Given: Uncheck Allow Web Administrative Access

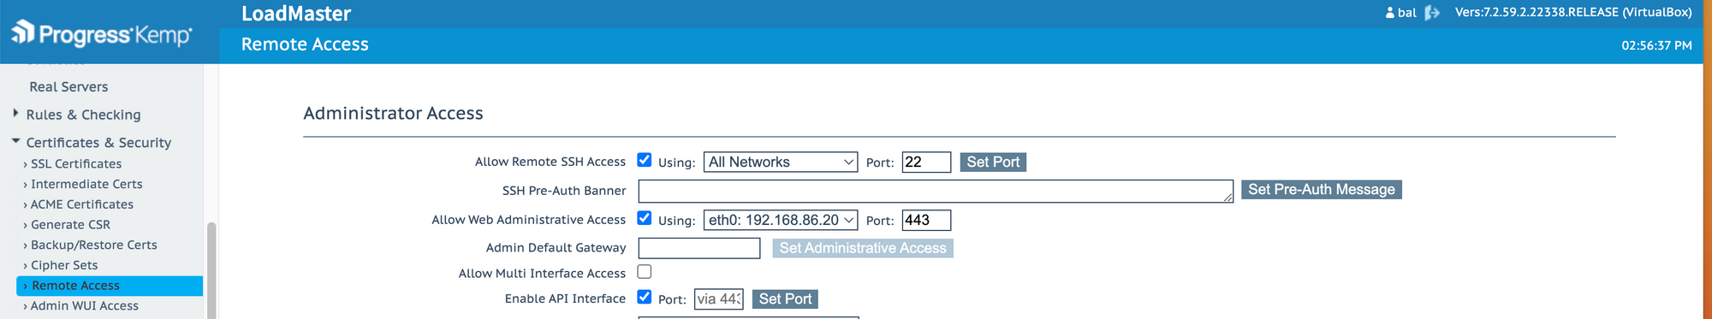Looking at the screenshot, I should point(645,218).
